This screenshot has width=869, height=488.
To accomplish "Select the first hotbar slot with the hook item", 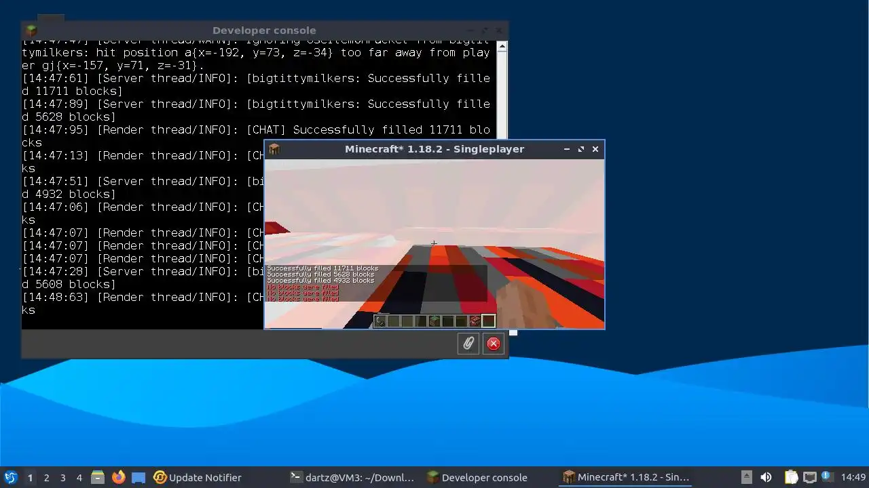I will (x=380, y=321).
